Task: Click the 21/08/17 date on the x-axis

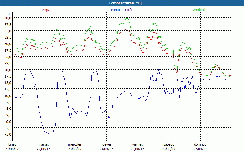Action: click(x=13, y=149)
